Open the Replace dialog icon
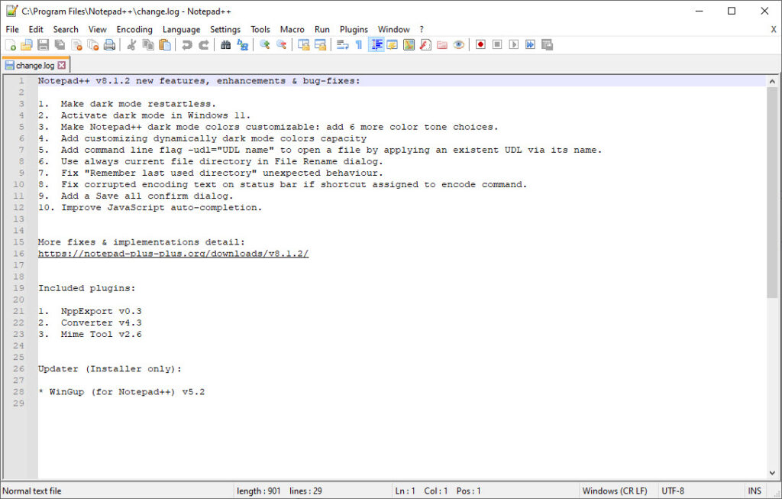The image size is (782, 499). point(242,45)
